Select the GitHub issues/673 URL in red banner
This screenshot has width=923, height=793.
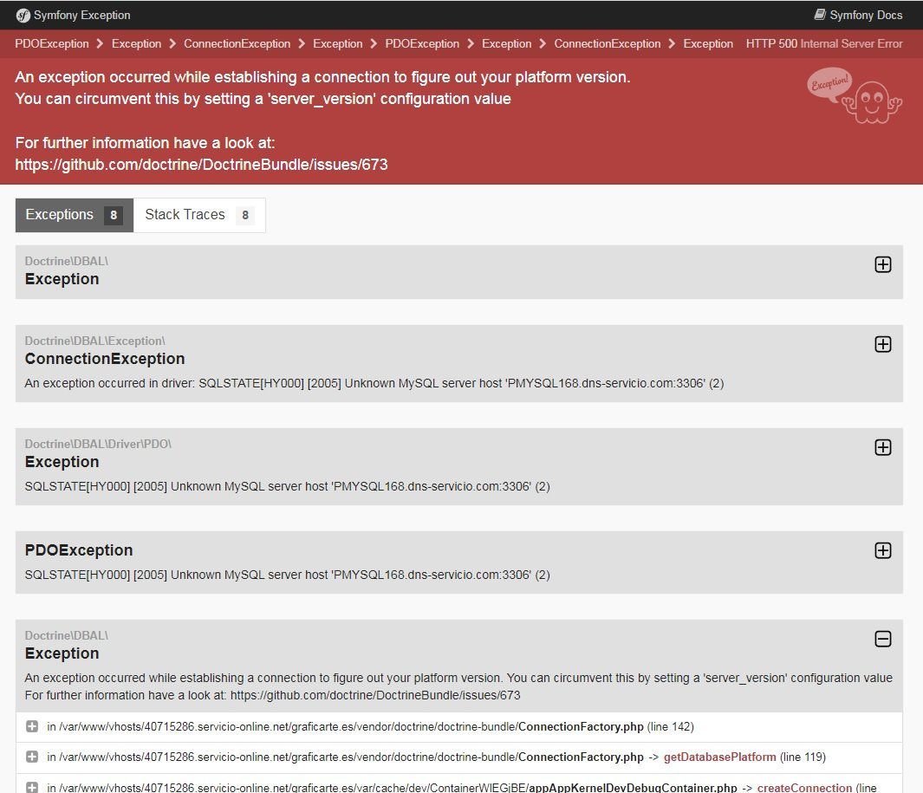point(201,165)
